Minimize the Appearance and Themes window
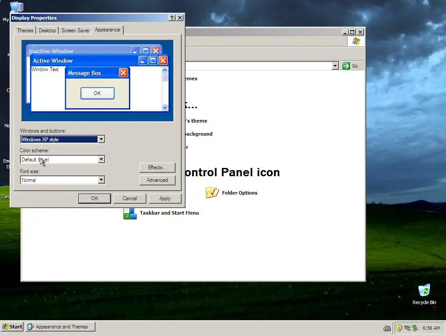The width and height of the screenshot is (446, 335). pos(345,32)
